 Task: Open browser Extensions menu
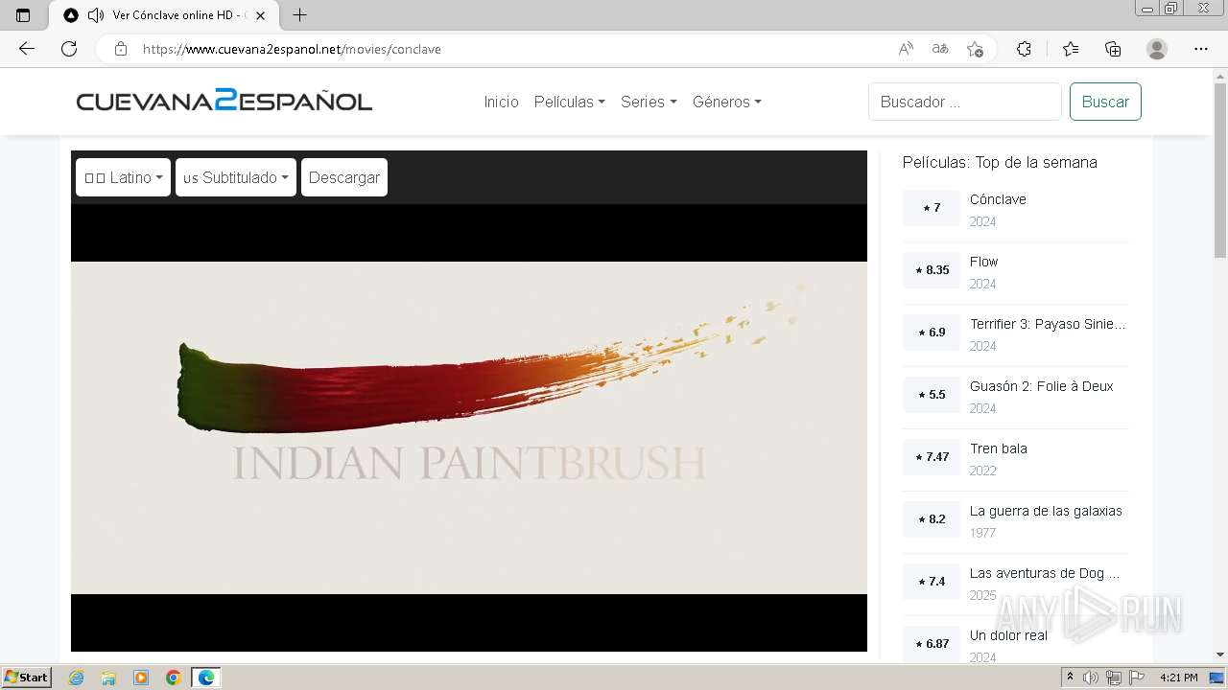1024,49
